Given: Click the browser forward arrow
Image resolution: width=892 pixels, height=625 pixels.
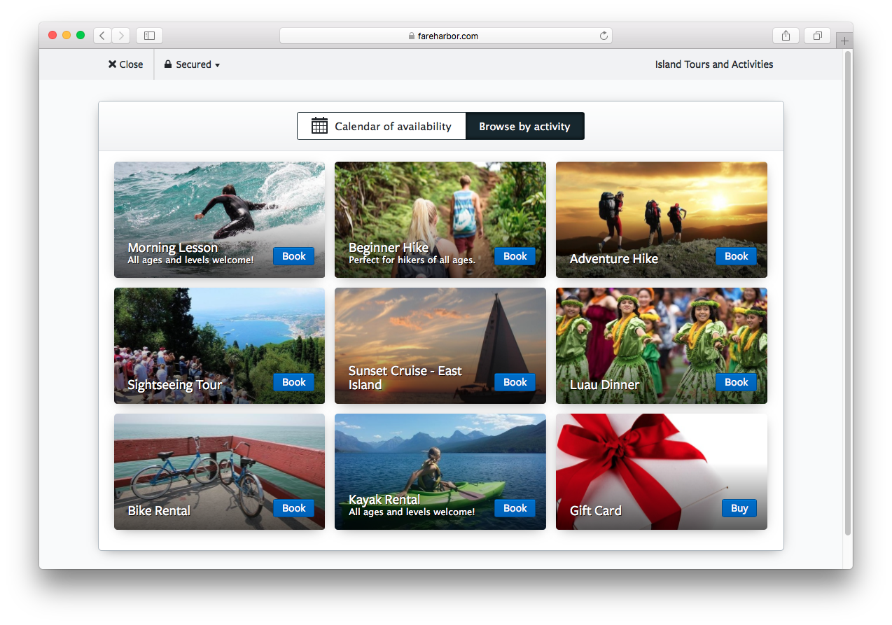Looking at the screenshot, I should point(120,35).
